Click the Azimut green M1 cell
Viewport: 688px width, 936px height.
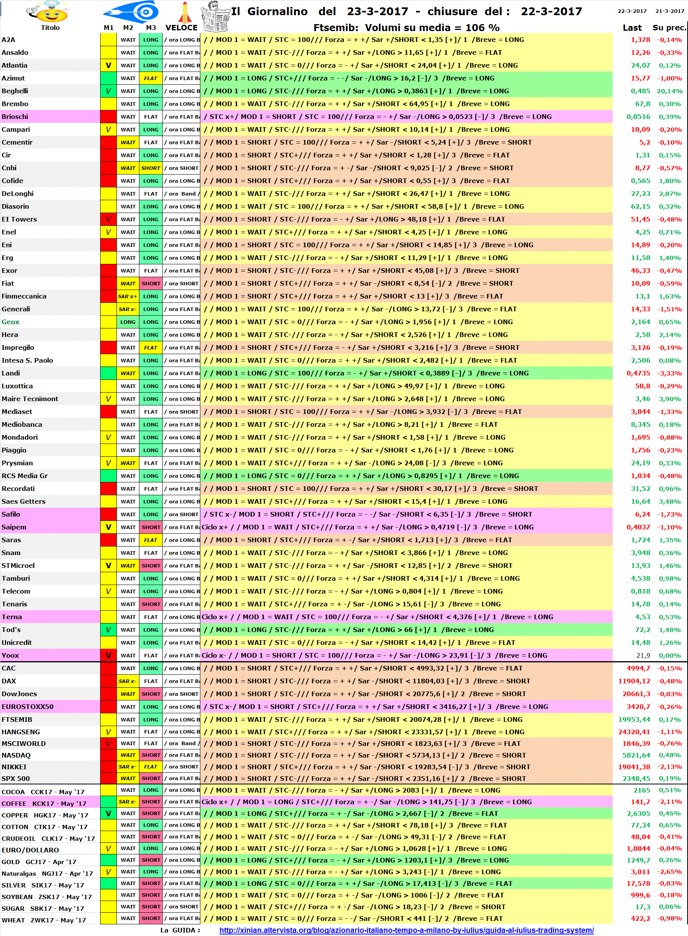108,78
